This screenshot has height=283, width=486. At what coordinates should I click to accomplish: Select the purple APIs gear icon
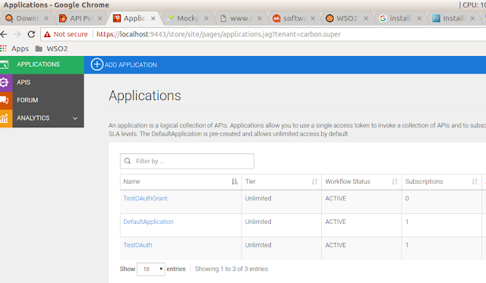pyautogui.click(x=4, y=83)
